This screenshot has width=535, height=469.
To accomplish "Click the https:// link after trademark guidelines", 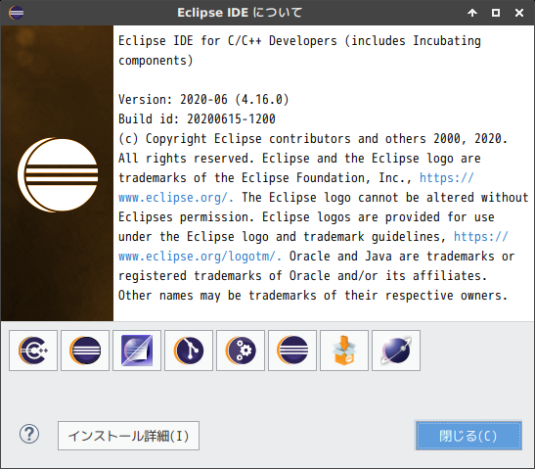I will [x=481, y=237].
